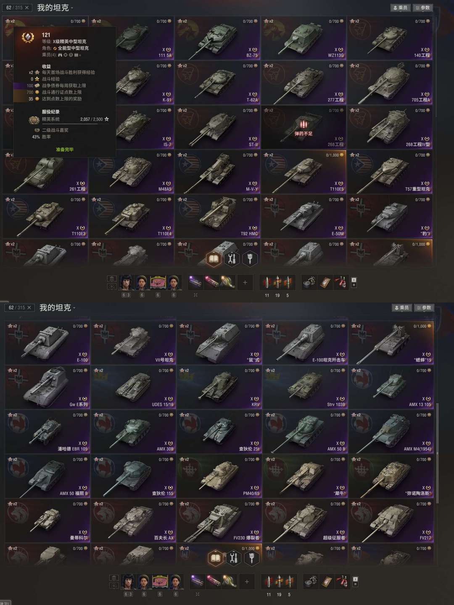454x605 pixels.
Task: Toggle the 参数 parameters view in the lower header
Action: (424, 308)
